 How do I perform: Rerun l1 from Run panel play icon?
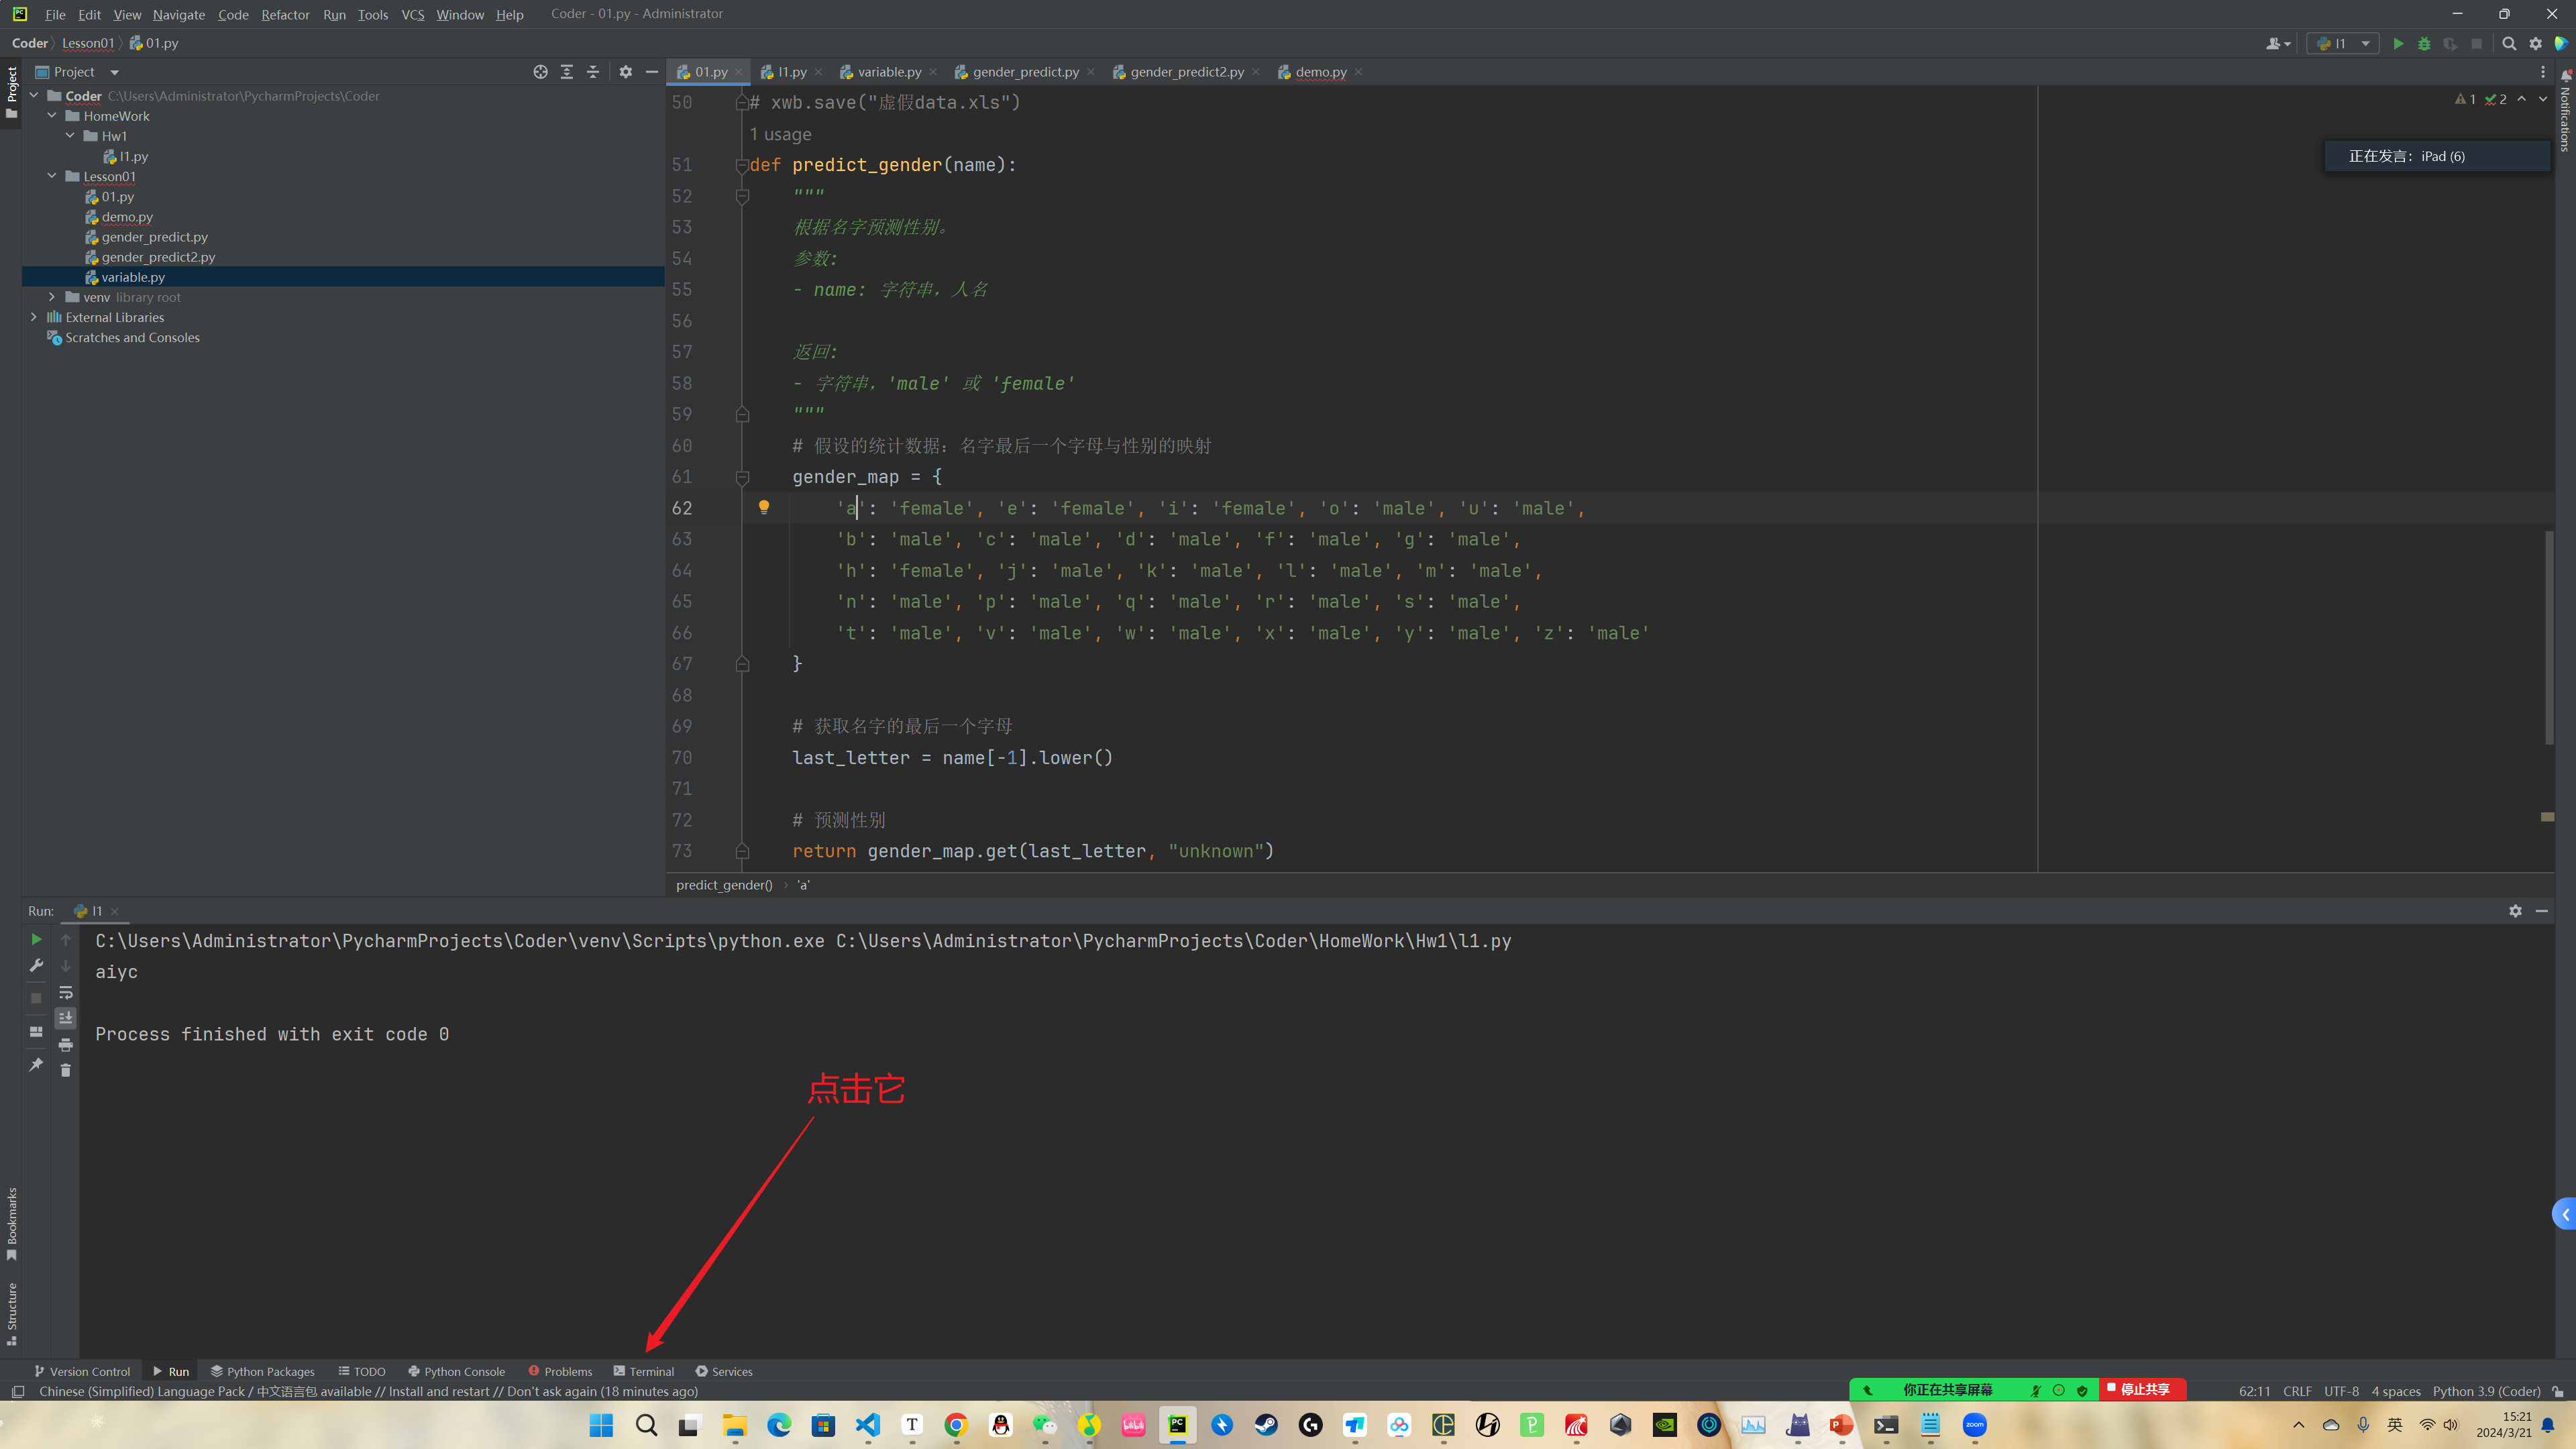click(x=36, y=939)
